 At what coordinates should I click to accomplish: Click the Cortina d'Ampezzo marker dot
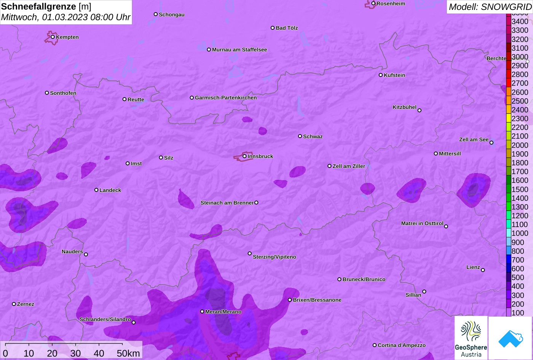point(375,345)
